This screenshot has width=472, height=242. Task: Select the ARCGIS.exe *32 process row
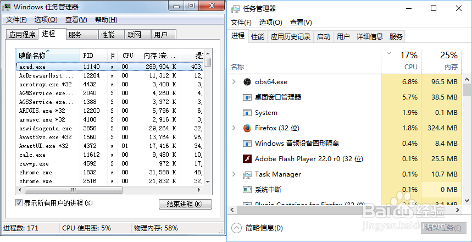pos(109,111)
